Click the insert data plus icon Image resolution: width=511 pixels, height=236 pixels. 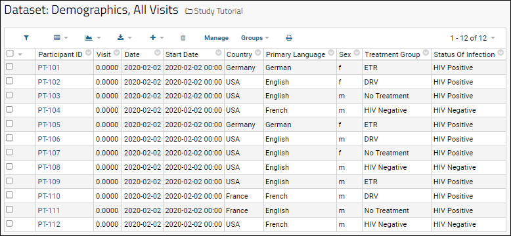pos(157,38)
